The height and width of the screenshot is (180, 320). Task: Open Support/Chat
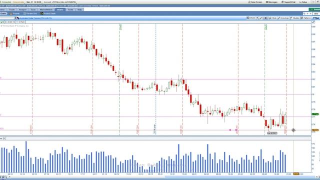[x=288, y=2]
